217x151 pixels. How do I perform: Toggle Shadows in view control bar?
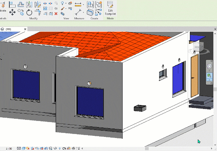pyautogui.click(x=33, y=148)
